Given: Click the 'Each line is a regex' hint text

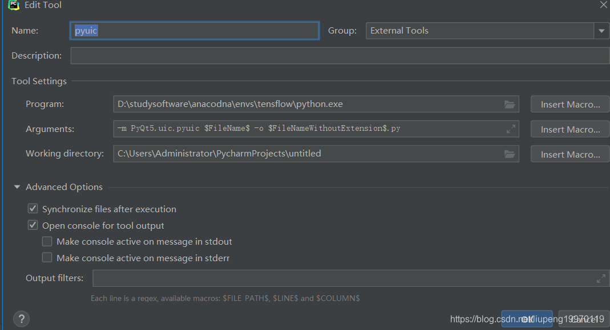Looking at the screenshot, I should 225,298.
